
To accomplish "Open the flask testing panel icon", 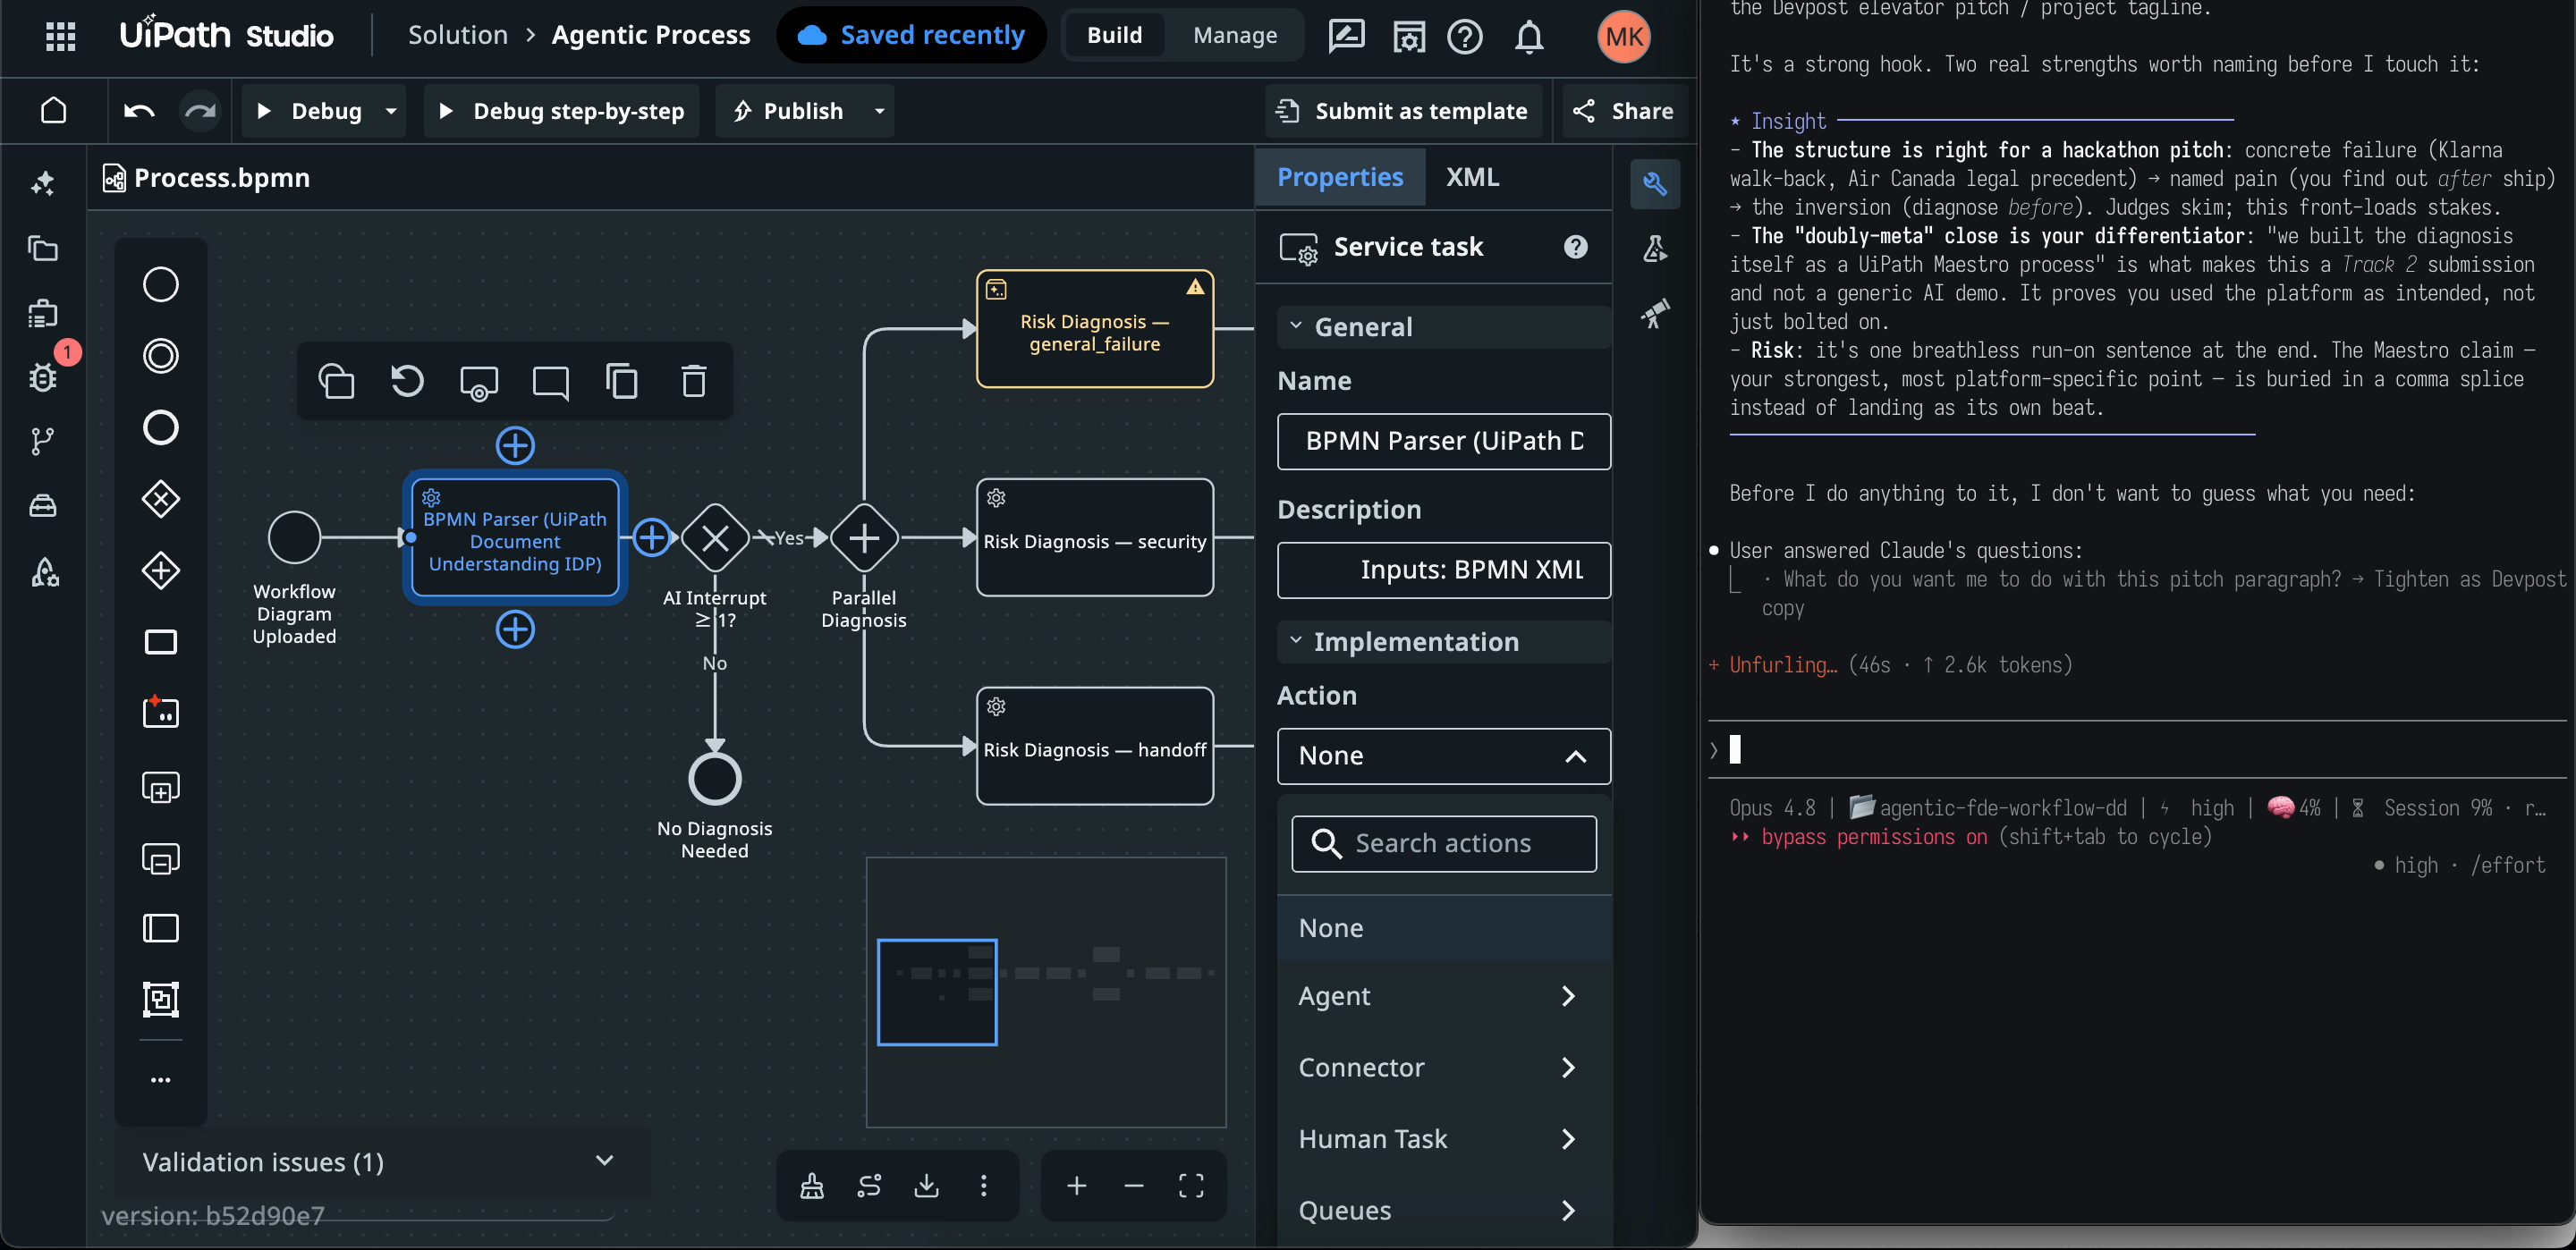I will click(x=1655, y=248).
